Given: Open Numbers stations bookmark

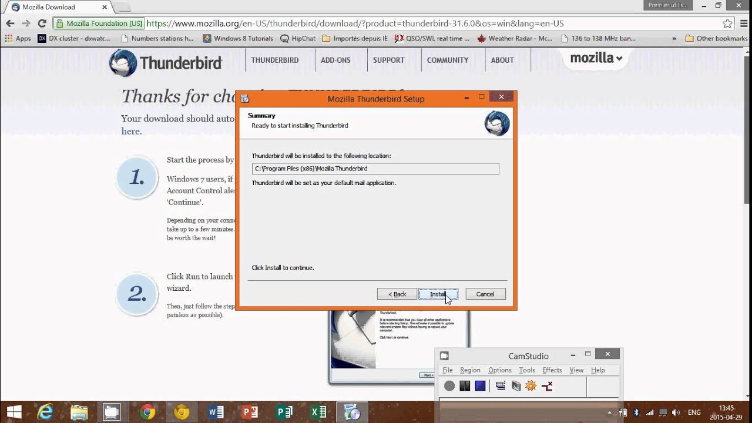Looking at the screenshot, I should [x=157, y=39].
